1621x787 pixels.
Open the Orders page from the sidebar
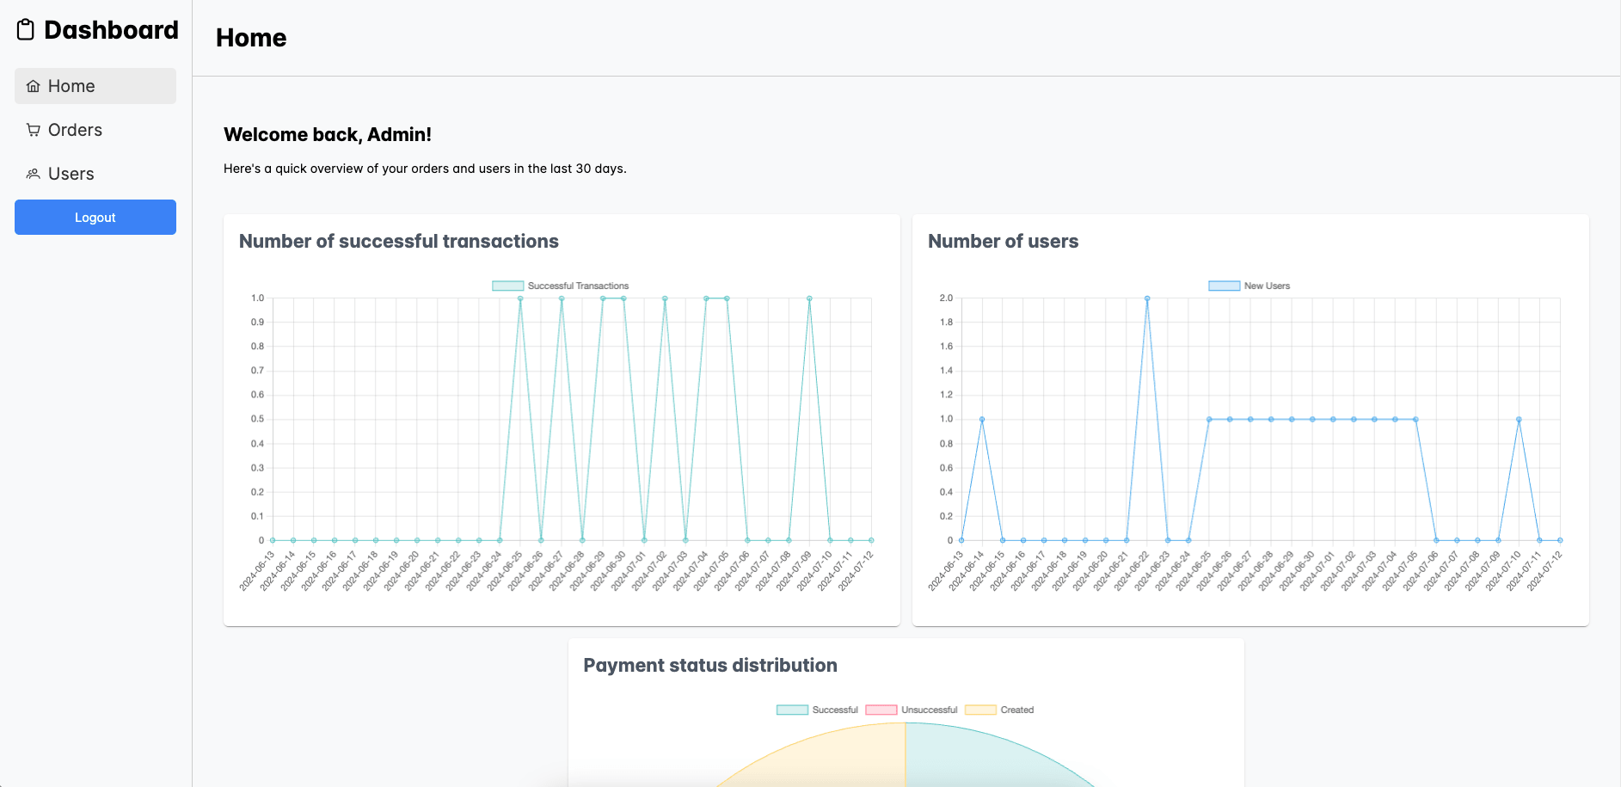coord(74,130)
